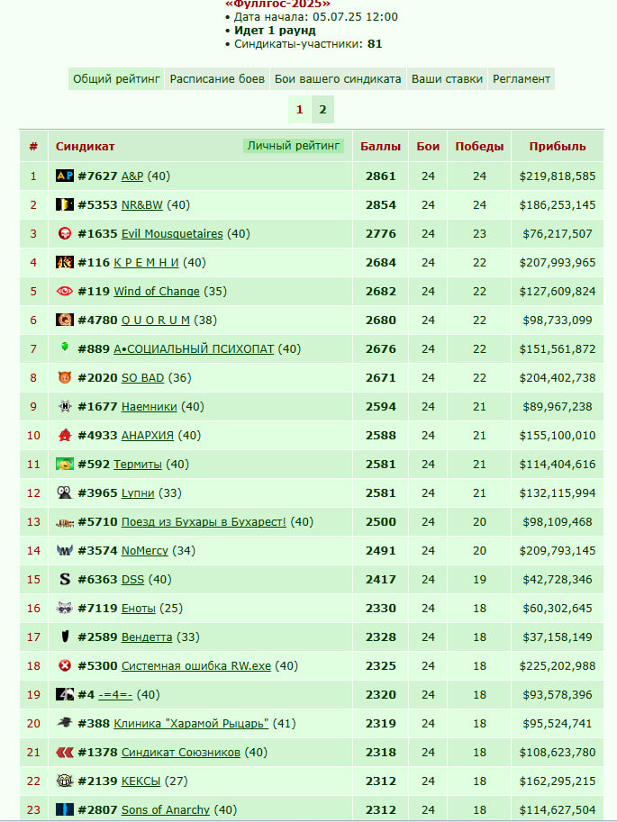Click the SO BAD devil face icon
The image size is (617, 822).
[x=65, y=377]
